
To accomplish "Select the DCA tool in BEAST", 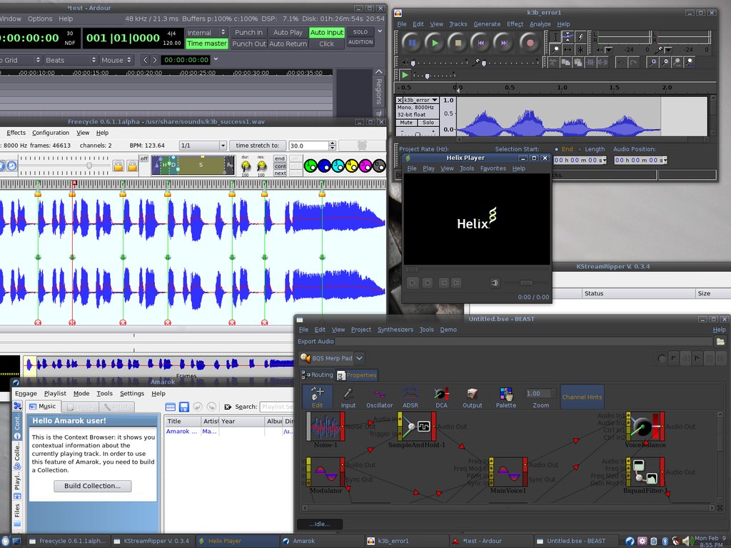I will [x=441, y=397].
